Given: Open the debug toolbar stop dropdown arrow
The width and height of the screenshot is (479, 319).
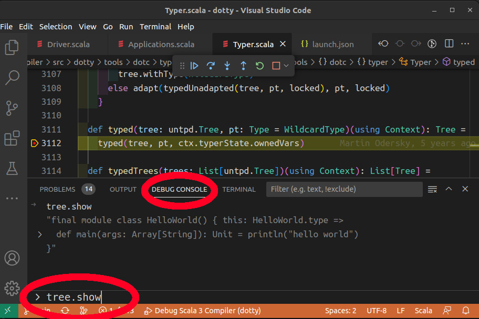Looking at the screenshot, I should click(286, 65).
